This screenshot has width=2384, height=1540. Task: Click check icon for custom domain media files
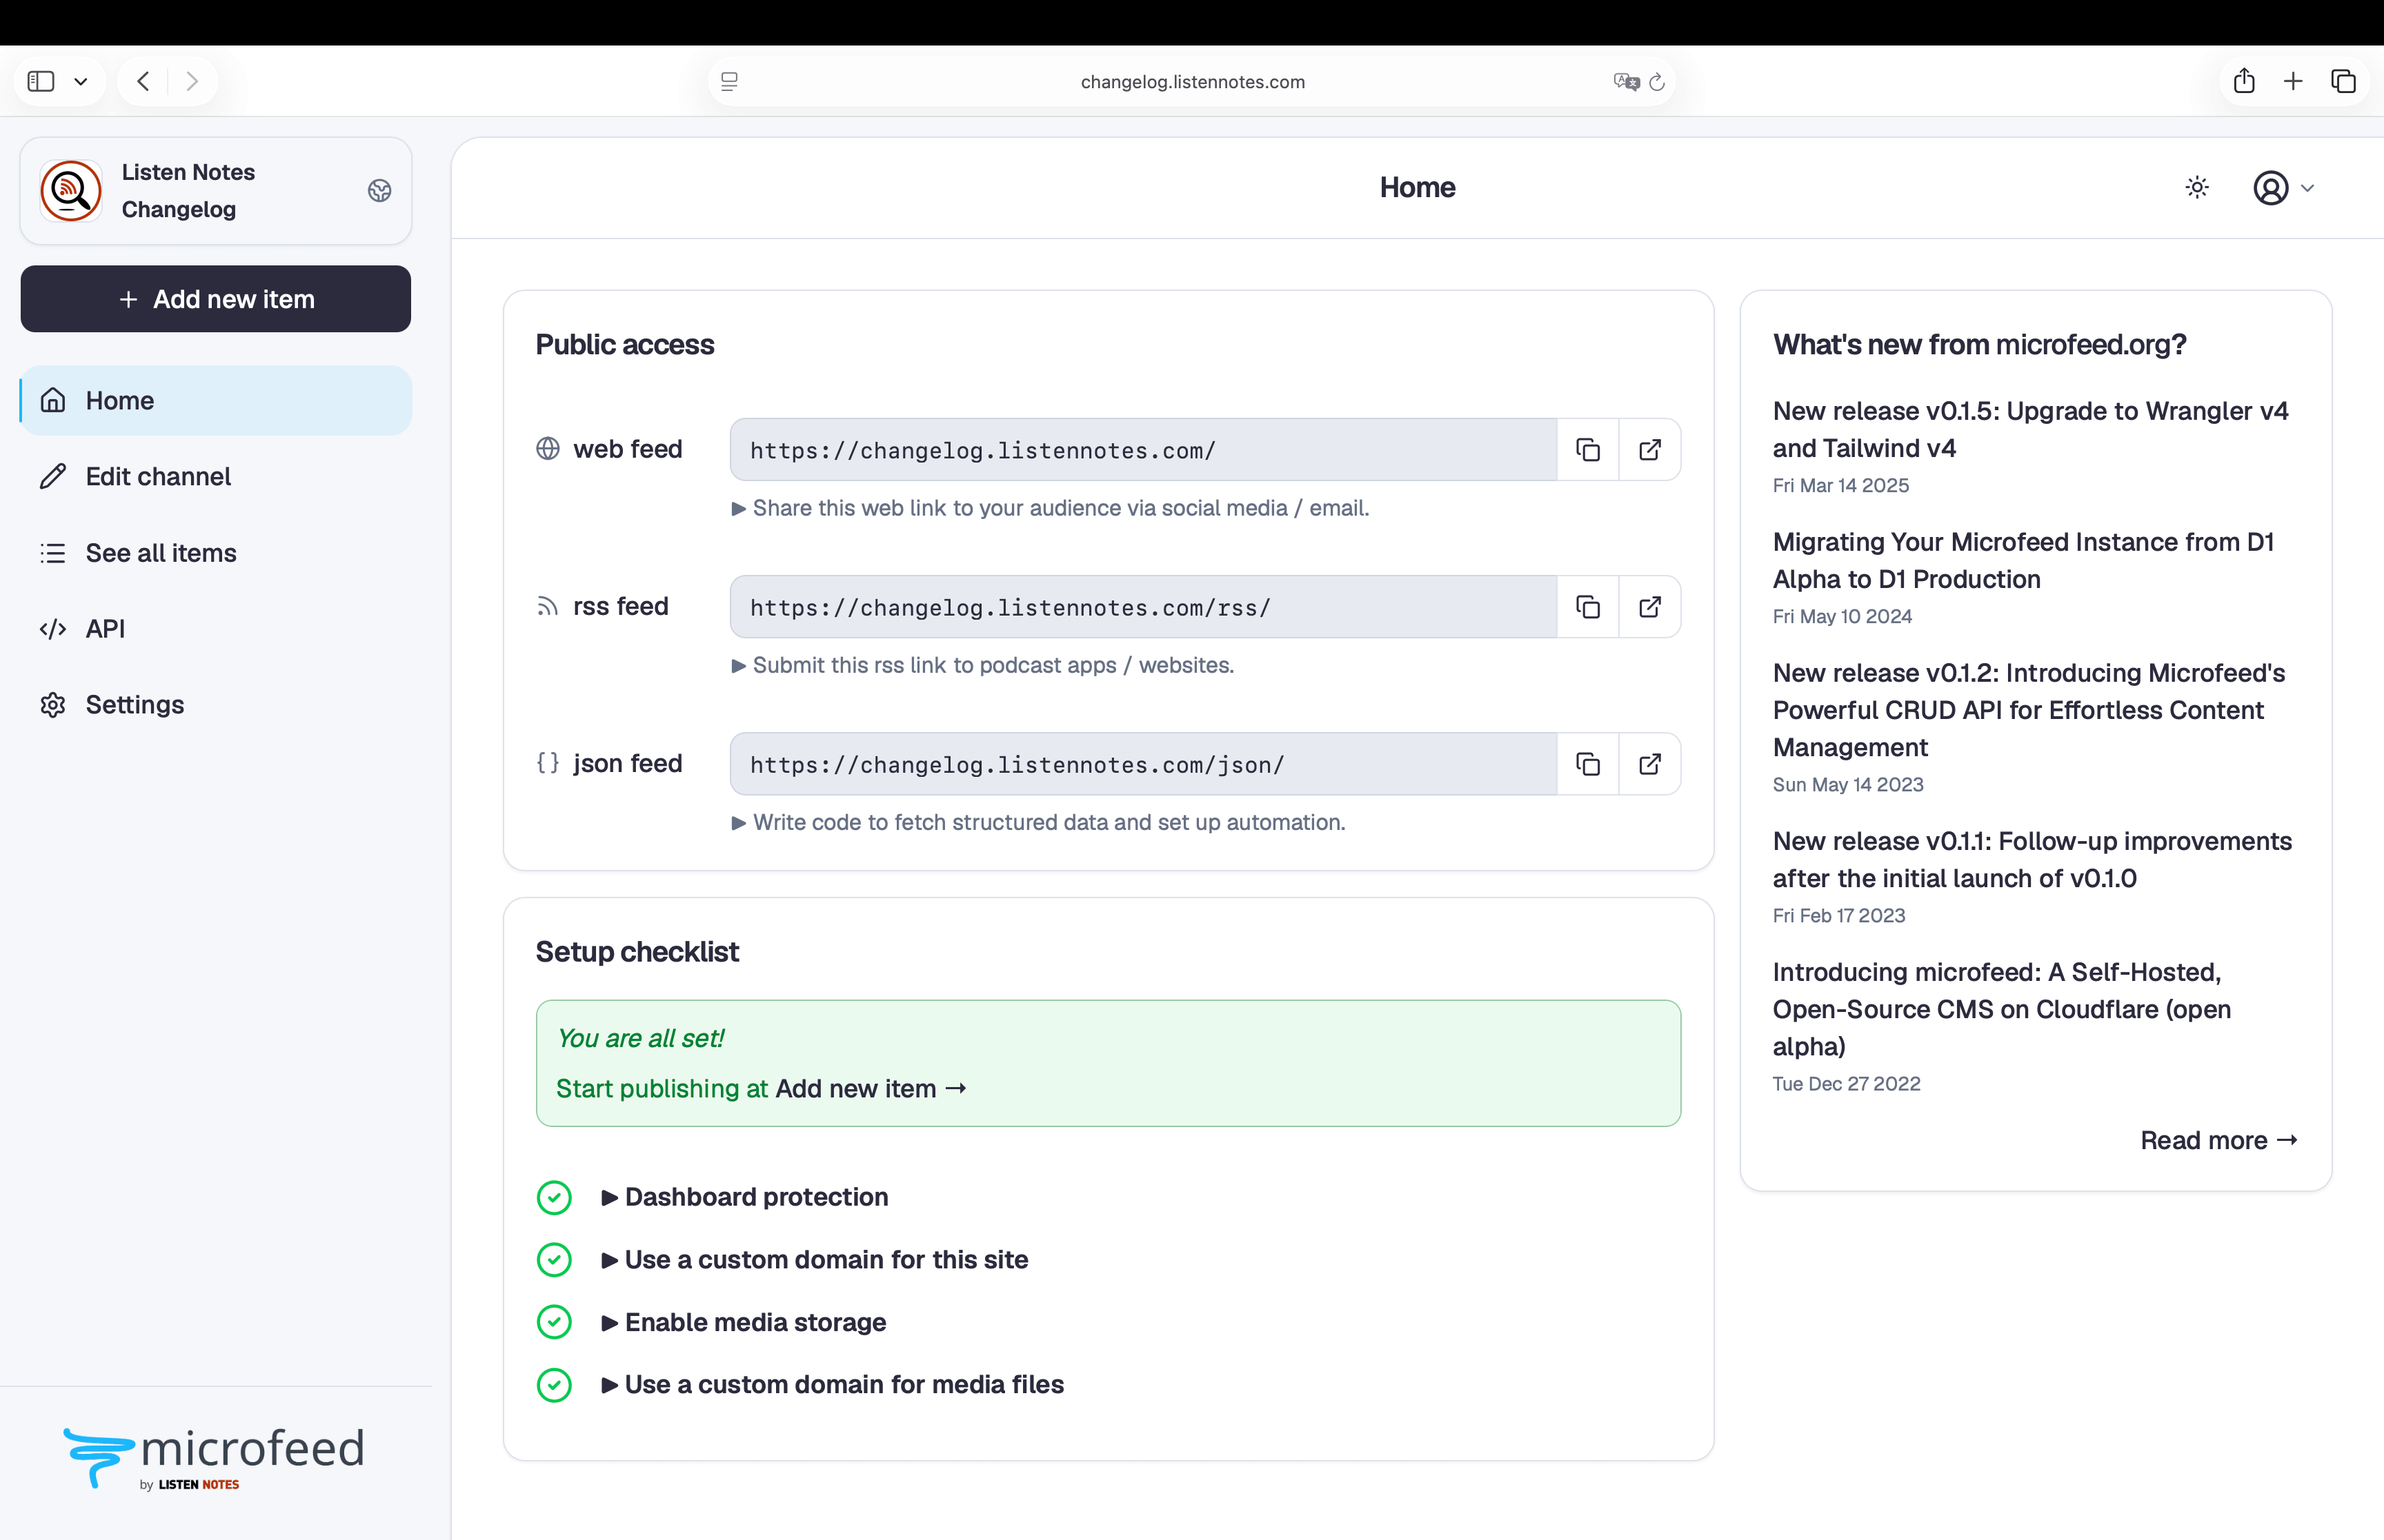(554, 1385)
